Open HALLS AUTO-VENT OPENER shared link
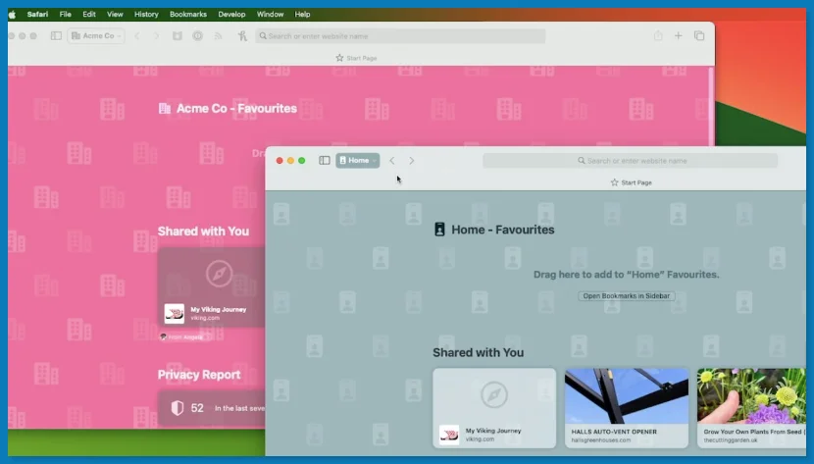 [627, 408]
